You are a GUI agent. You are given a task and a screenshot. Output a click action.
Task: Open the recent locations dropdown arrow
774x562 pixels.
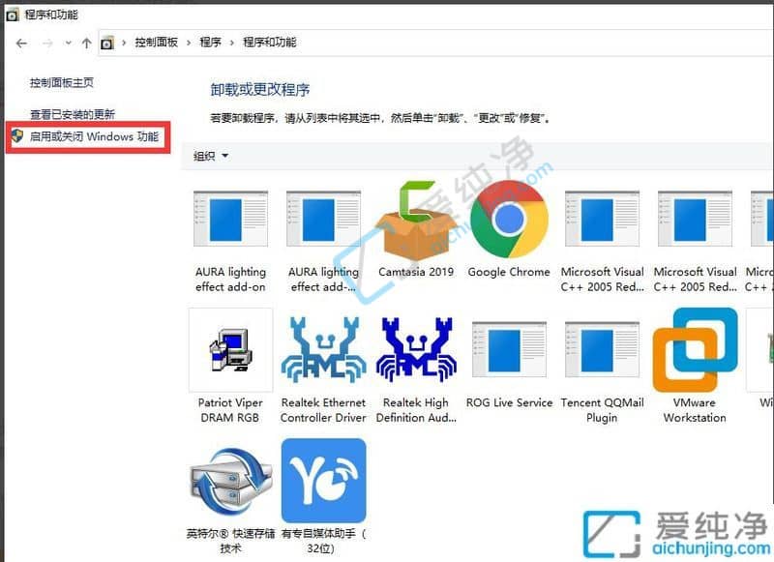[x=68, y=43]
